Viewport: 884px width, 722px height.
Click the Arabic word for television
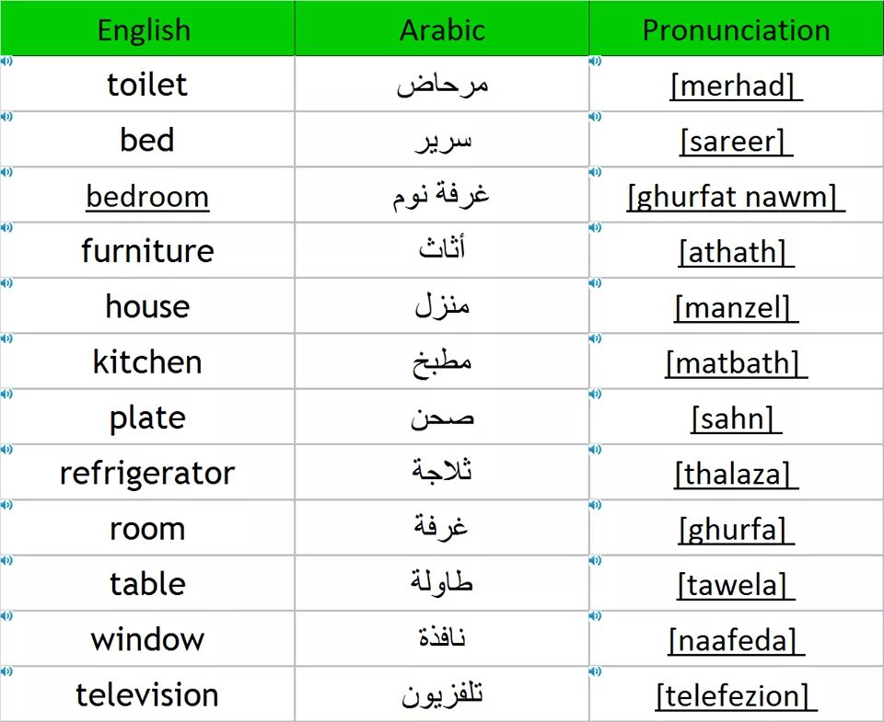442,695
